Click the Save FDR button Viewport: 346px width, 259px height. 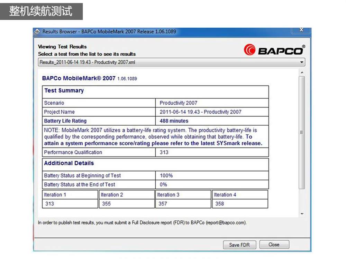click(239, 245)
